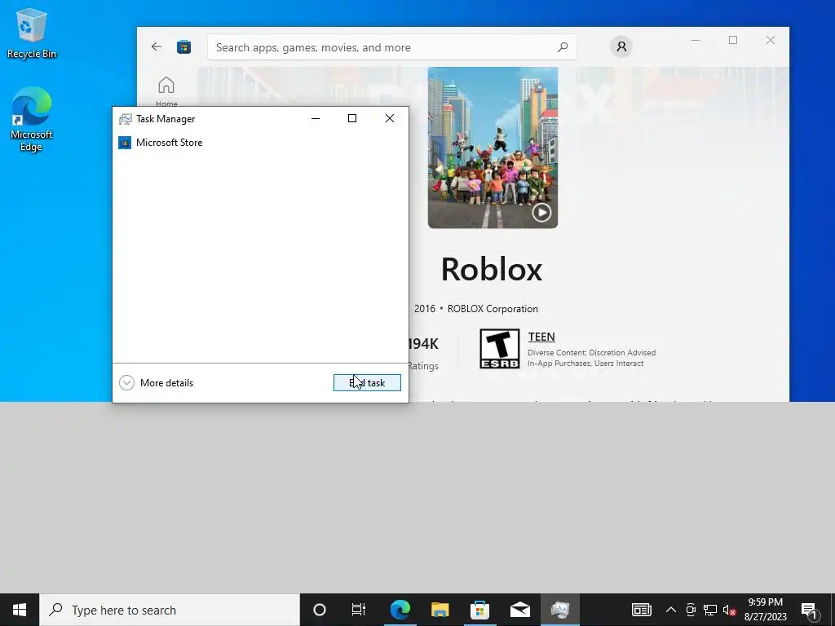Click Task Manager taskbar icon
835x626 pixels.
click(559, 610)
